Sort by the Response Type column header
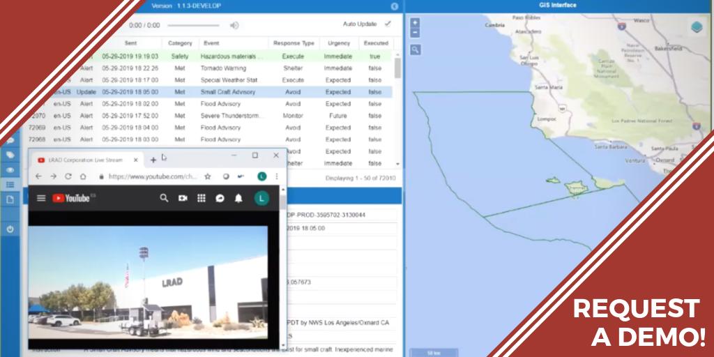714x357 pixels. [x=294, y=43]
